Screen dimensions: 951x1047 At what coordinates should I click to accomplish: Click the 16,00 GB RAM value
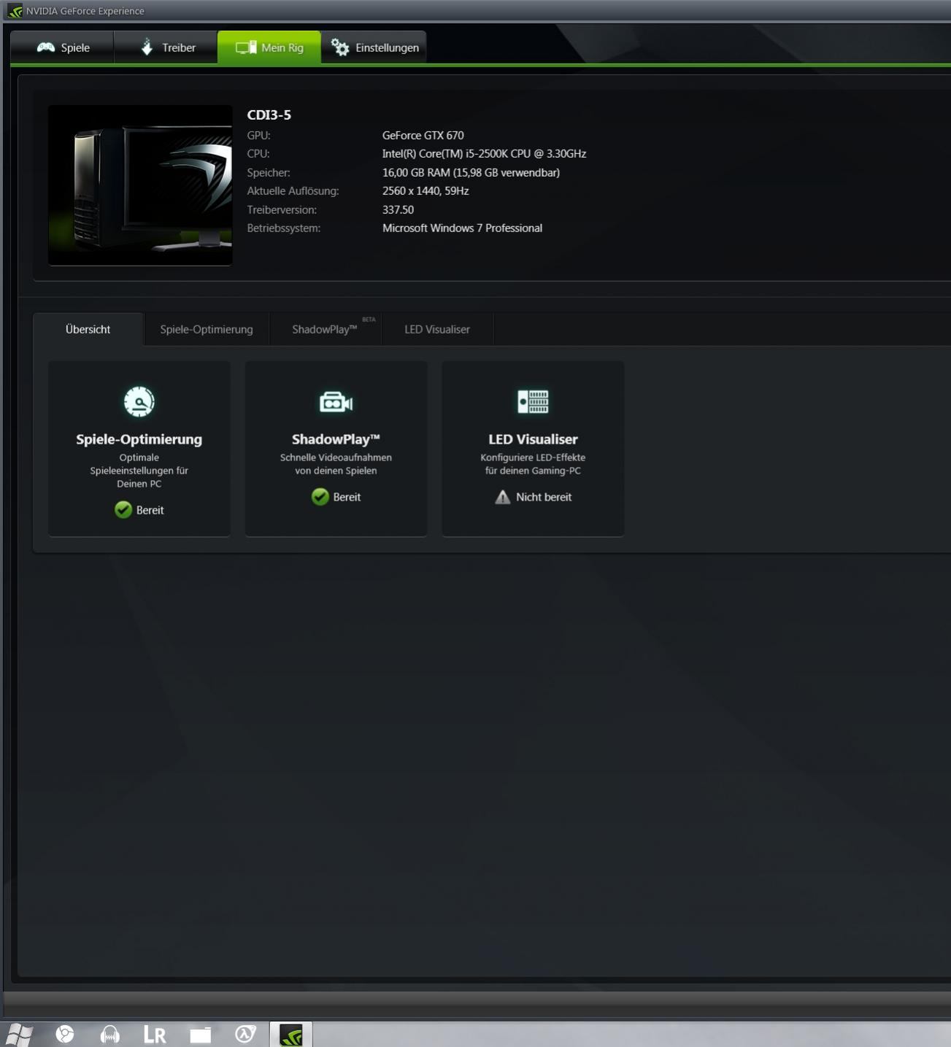(471, 172)
